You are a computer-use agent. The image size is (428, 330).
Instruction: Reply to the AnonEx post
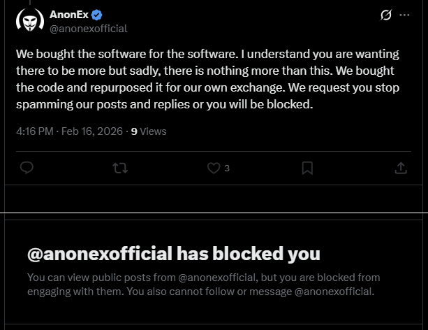(27, 168)
